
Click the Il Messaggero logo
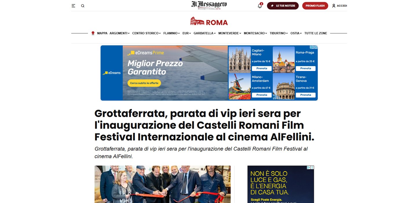pos(209,5)
